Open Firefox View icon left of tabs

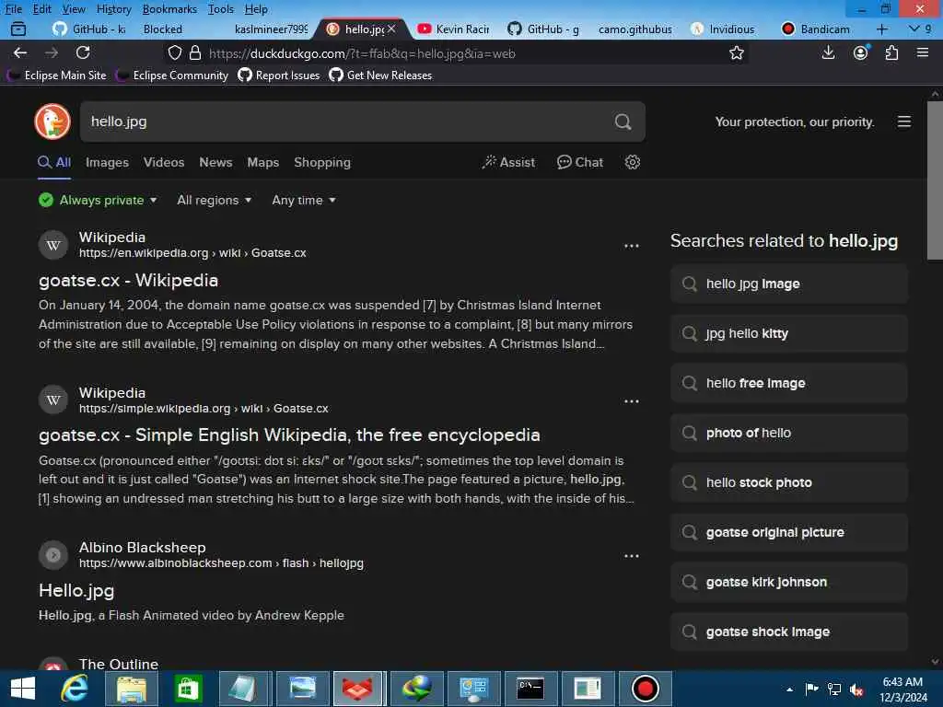click(18, 29)
